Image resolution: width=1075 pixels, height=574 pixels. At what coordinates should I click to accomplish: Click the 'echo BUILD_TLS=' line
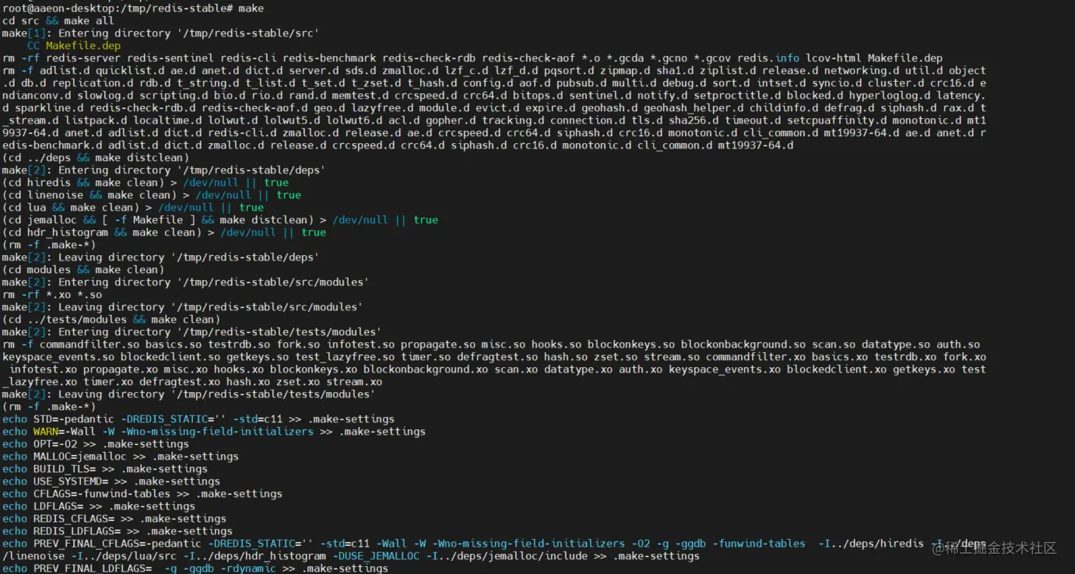[x=104, y=469]
